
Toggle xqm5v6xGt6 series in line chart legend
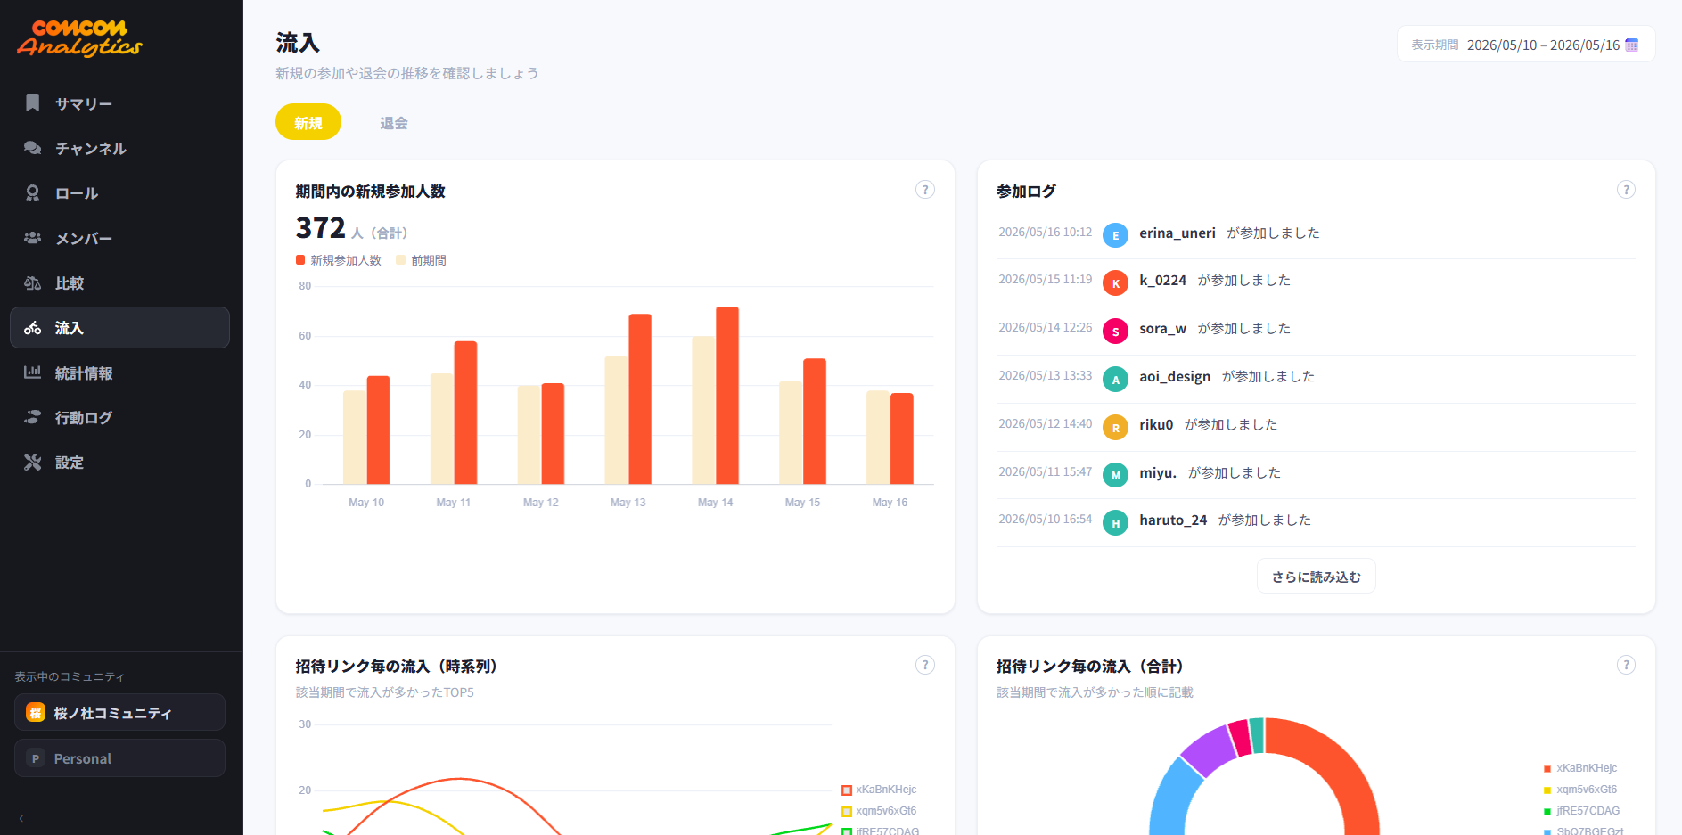(x=879, y=811)
